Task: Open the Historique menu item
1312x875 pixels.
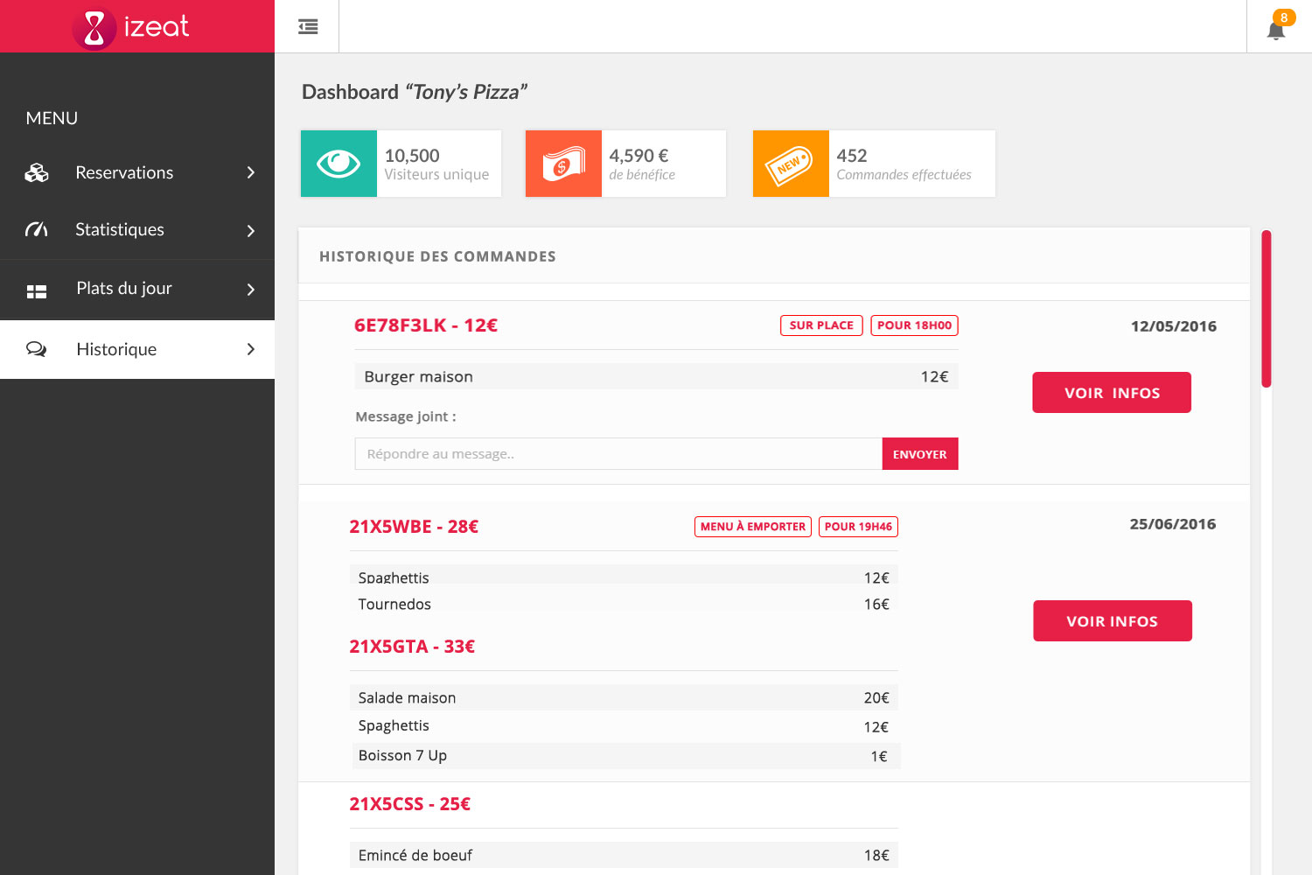Action: (116, 349)
